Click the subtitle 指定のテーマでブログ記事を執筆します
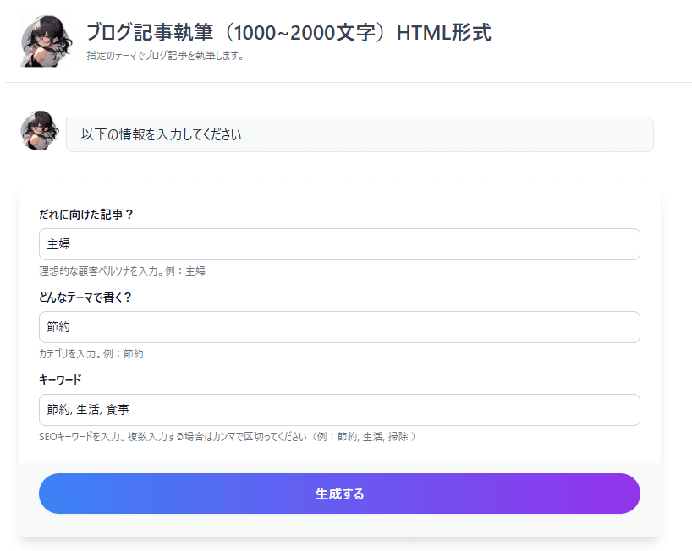Image resolution: width=692 pixels, height=551 pixels. pyautogui.click(x=165, y=56)
